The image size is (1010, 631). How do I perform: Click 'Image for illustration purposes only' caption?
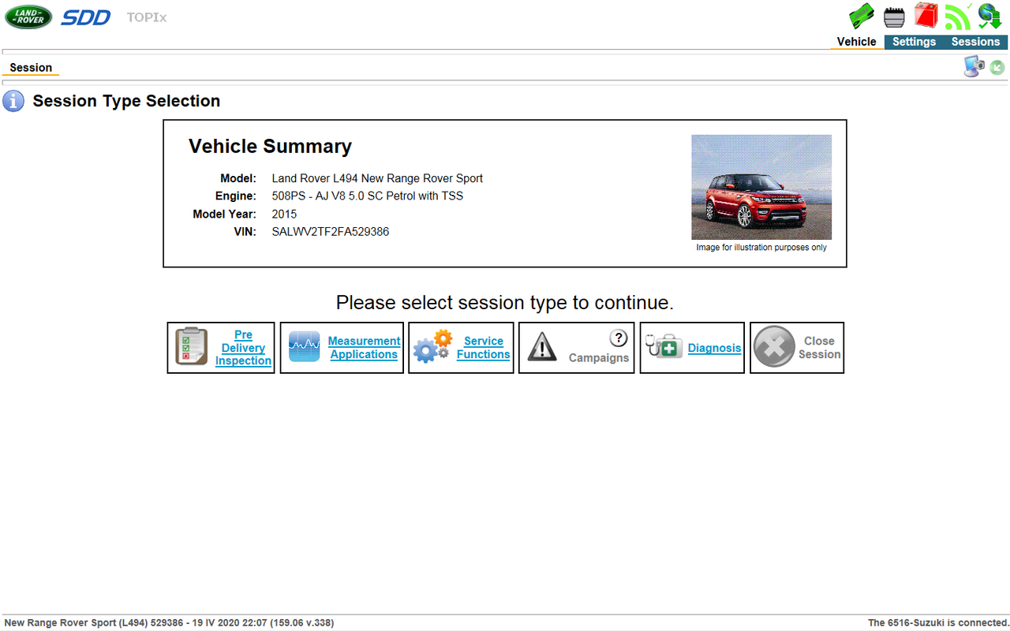click(761, 248)
